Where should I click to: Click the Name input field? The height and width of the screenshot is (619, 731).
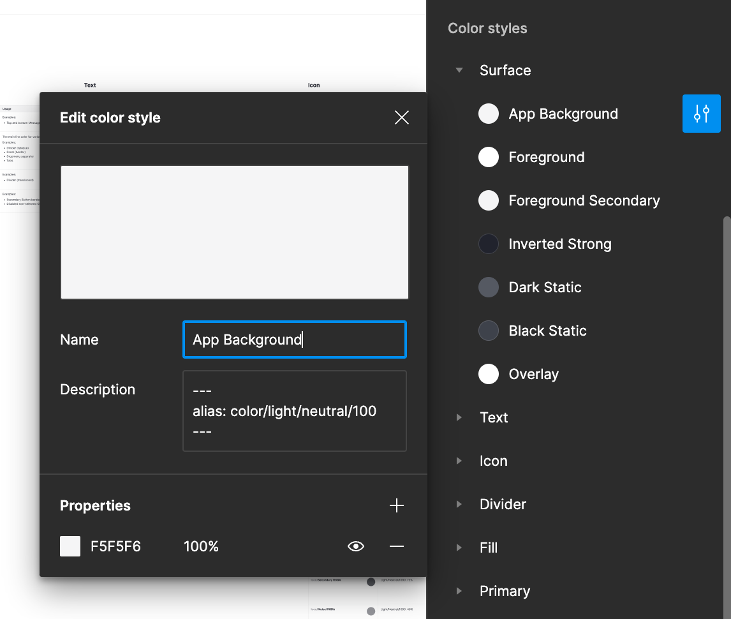tap(295, 339)
